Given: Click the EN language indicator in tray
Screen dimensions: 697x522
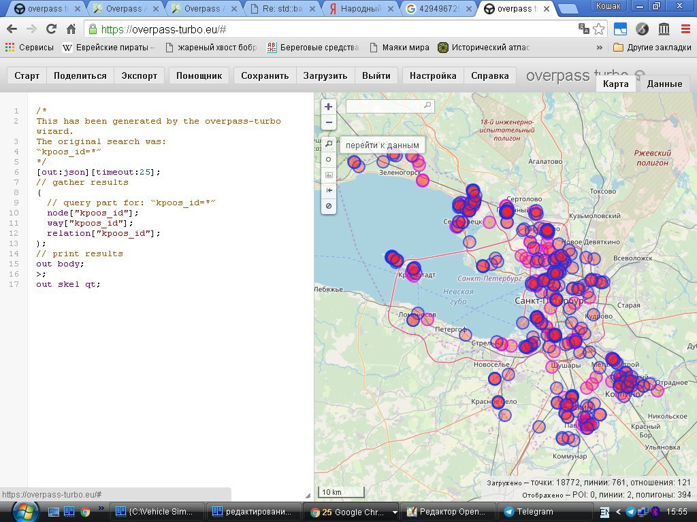Looking at the screenshot, I should [604, 512].
